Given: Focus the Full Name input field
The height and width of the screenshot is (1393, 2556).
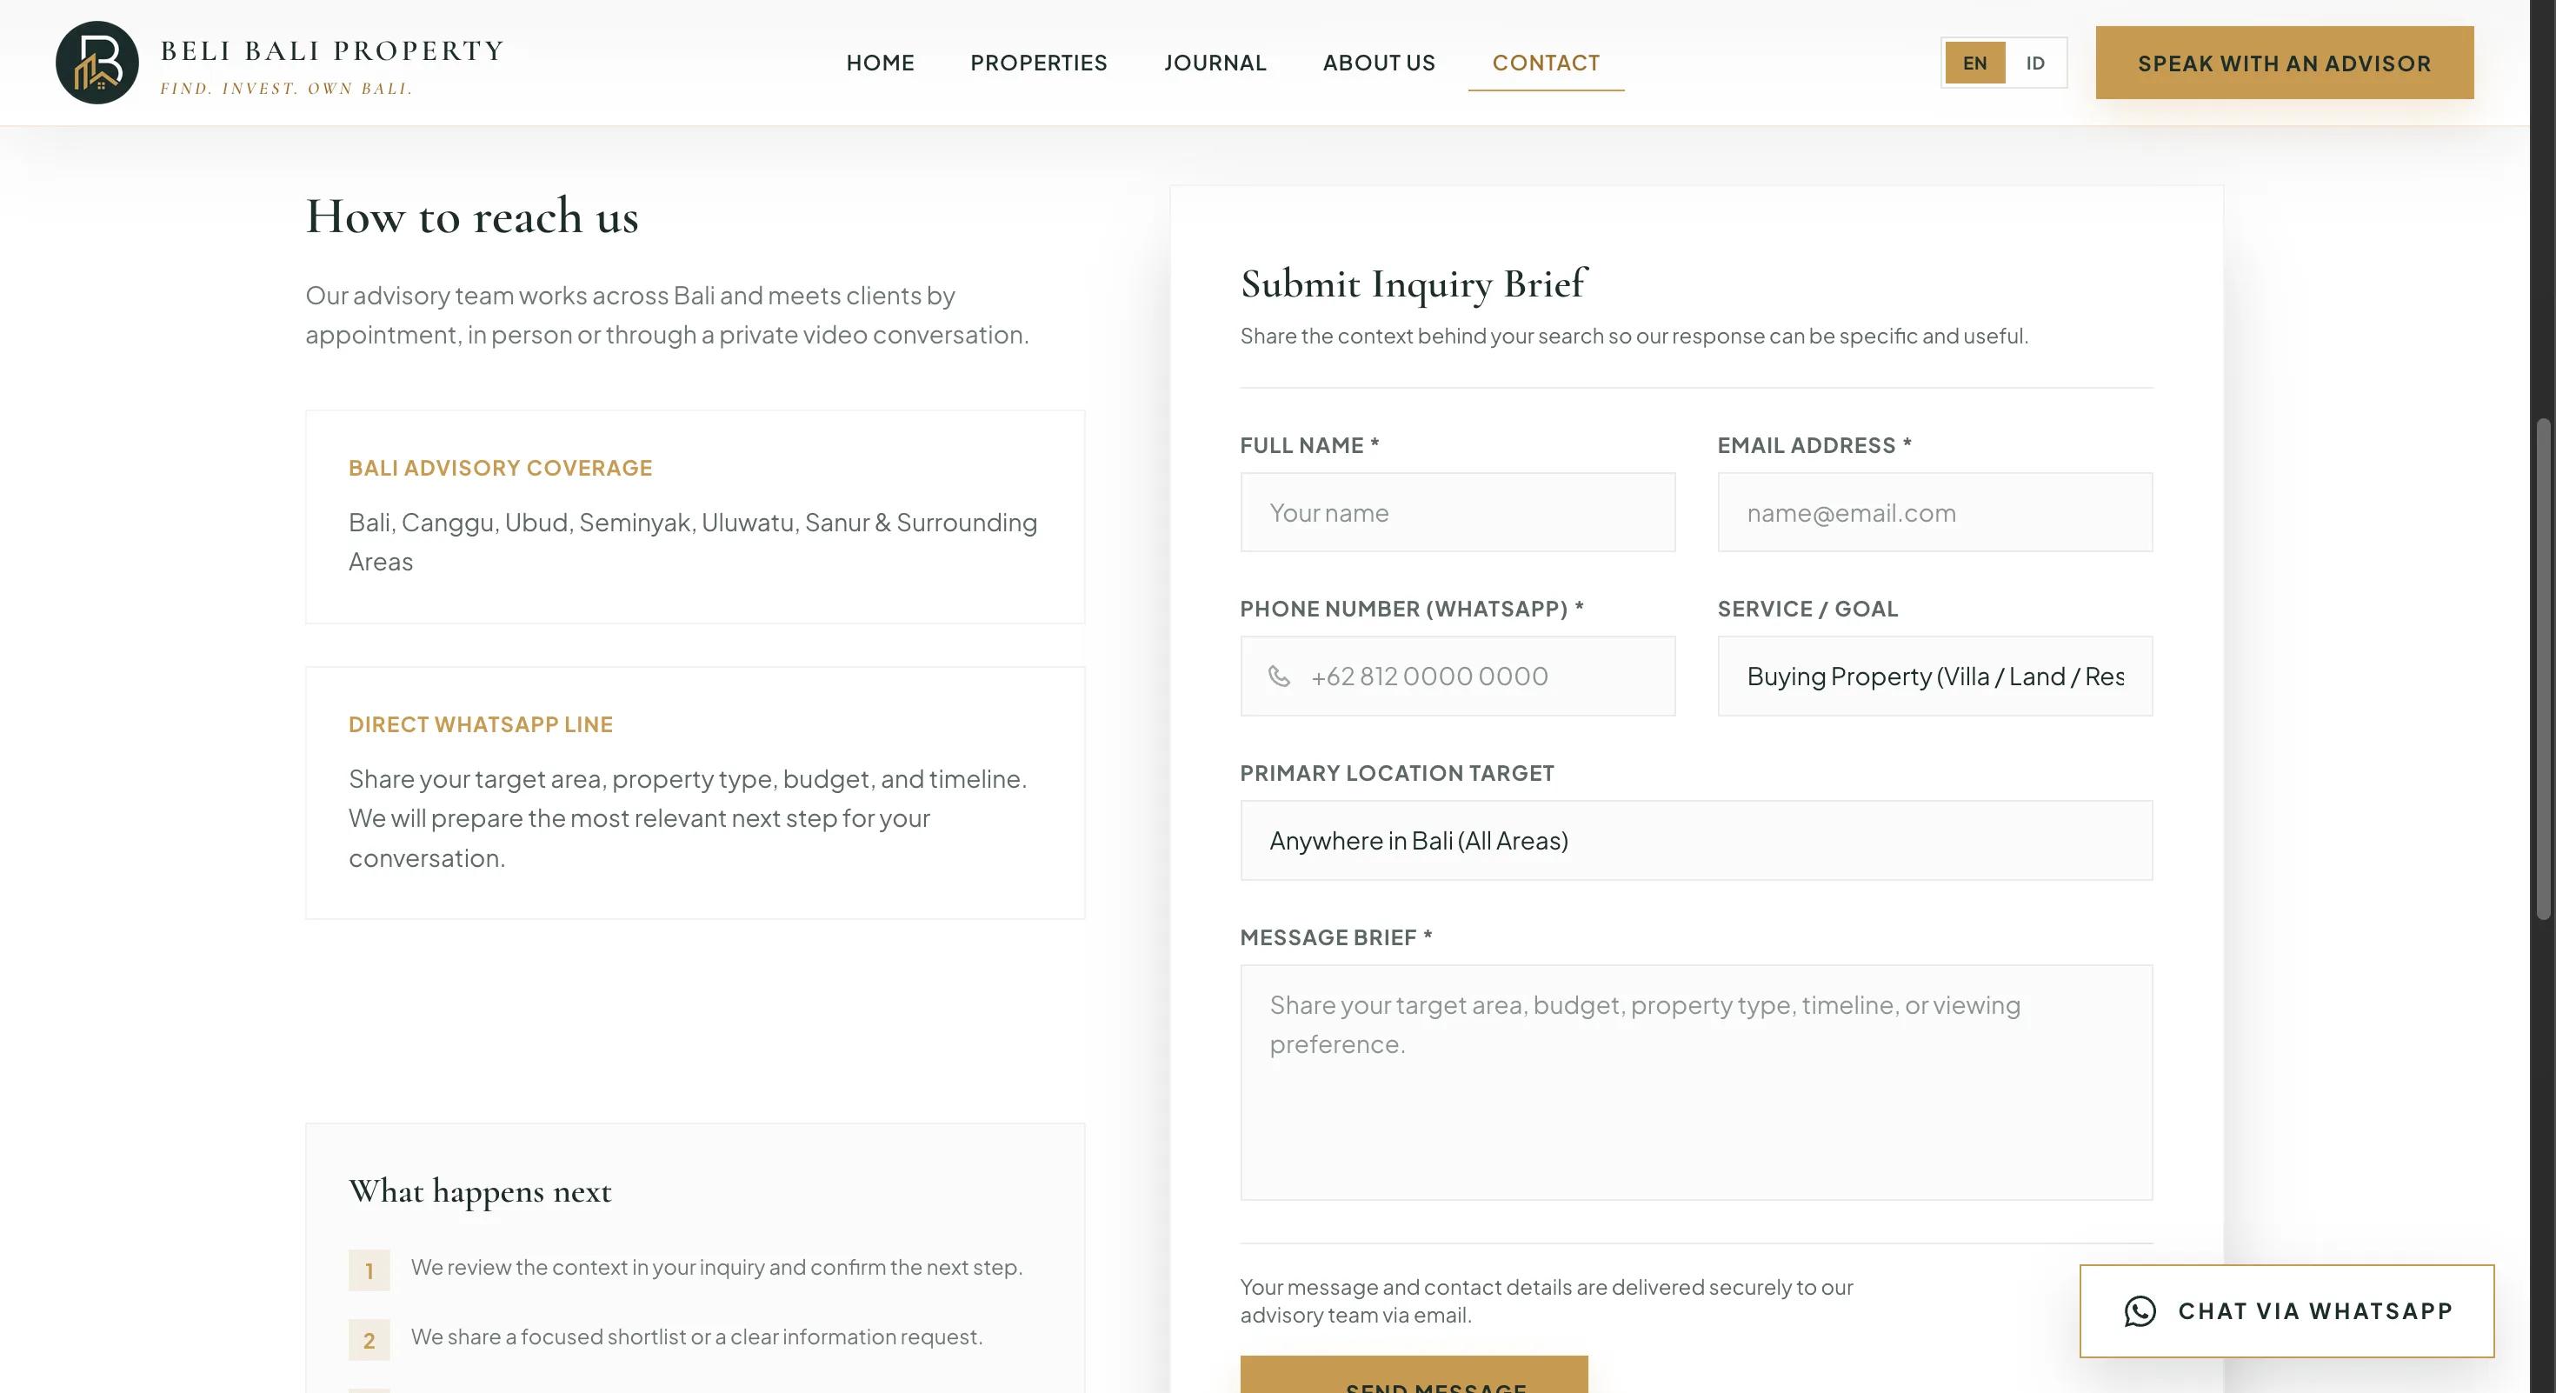Looking at the screenshot, I should 1458,512.
